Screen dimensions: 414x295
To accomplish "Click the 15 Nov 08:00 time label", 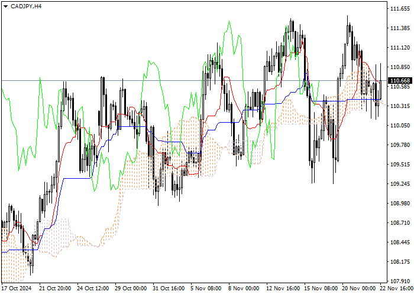I will [321, 289].
